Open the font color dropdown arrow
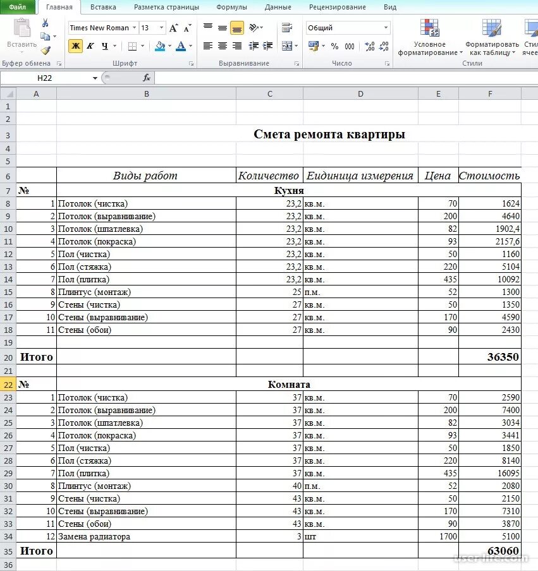538x571 pixels. pyautogui.click(x=190, y=46)
